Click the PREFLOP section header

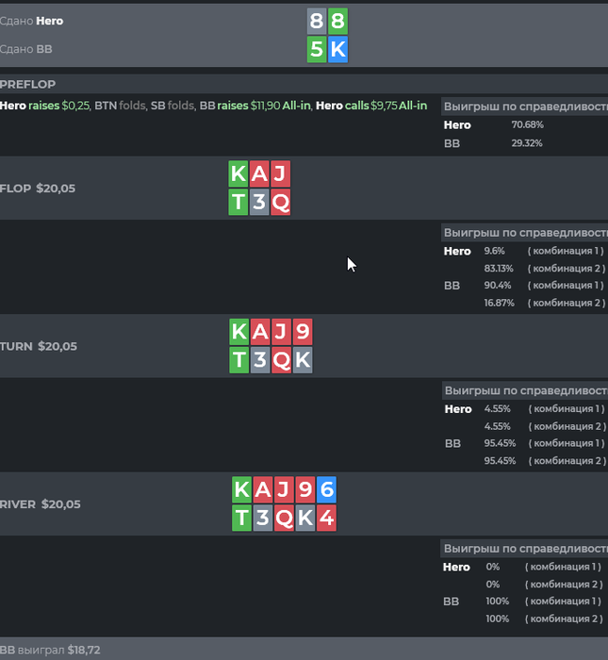28,85
